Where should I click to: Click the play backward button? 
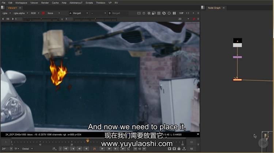click(x=87, y=149)
